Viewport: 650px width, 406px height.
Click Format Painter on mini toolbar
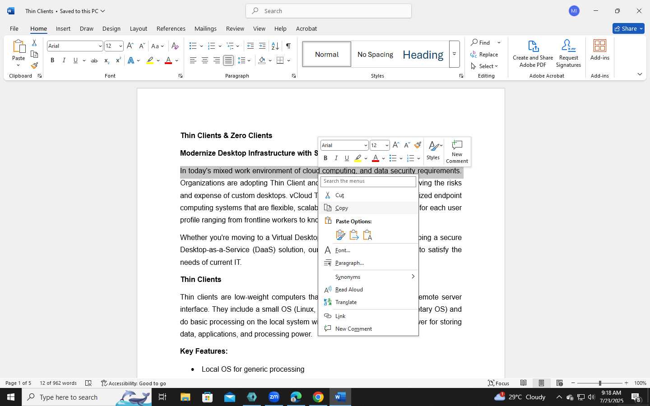(418, 145)
